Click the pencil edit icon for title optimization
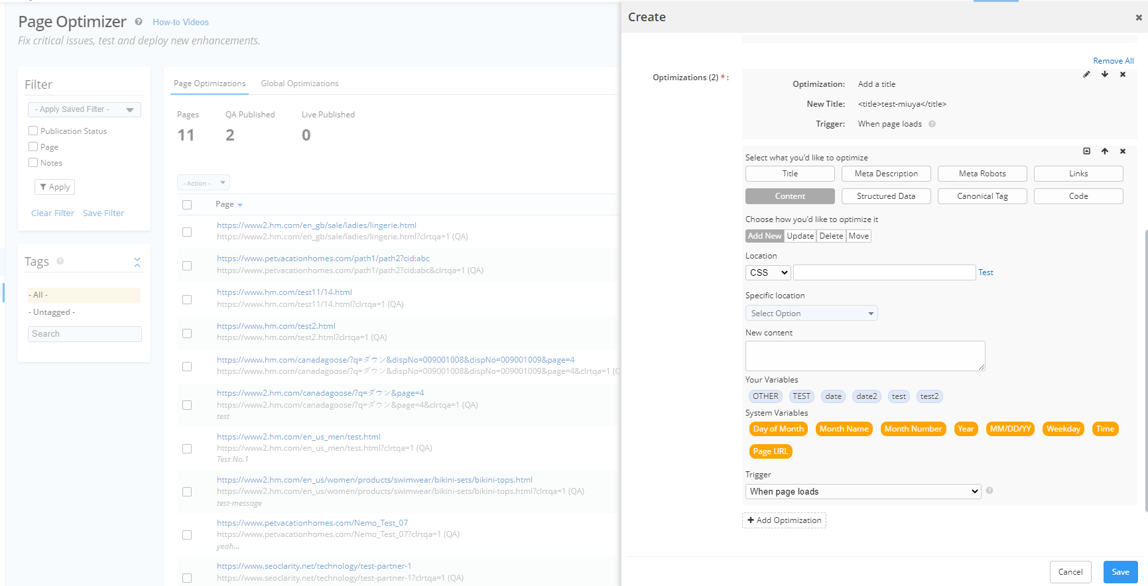Image resolution: width=1148 pixels, height=586 pixels. click(x=1086, y=74)
